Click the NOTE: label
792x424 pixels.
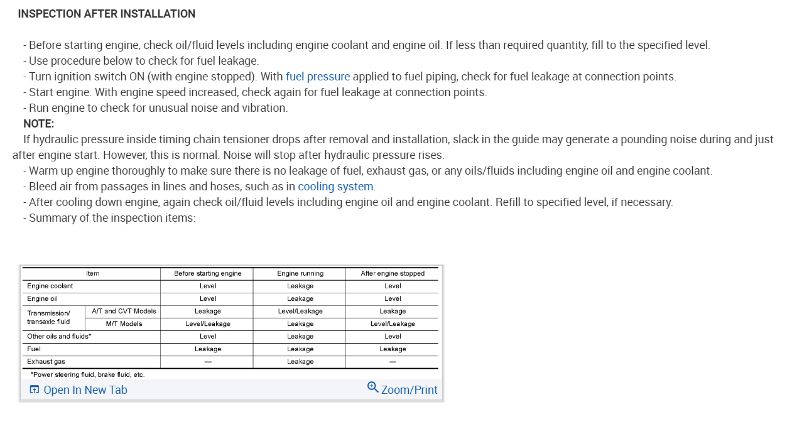39,124
